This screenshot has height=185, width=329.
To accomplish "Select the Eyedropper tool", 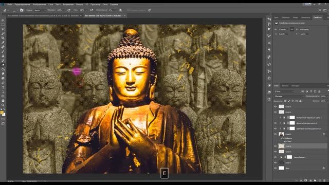I will coord(3,43).
